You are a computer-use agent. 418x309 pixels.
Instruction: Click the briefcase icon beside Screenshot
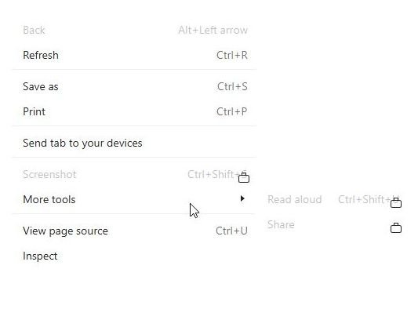click(x=244, y=177)
